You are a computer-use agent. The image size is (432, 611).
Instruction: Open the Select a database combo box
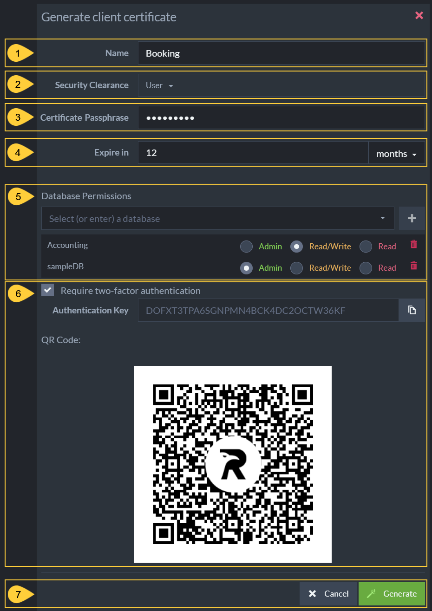[218, 218]
